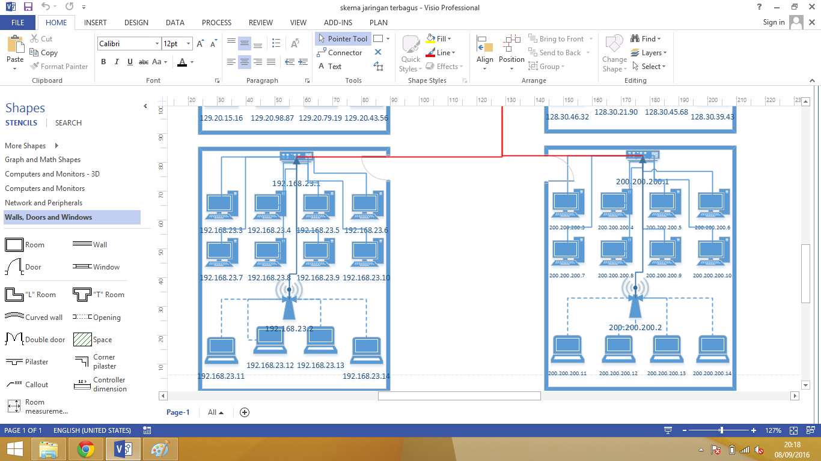The width and height of the screenshot is (821, 461).
Task: Toggle Justify paragraph alignment
Action: coord(271,62)
